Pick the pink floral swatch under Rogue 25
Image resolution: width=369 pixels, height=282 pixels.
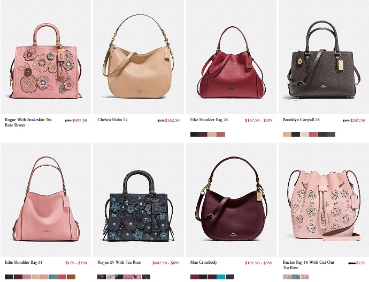(137, 277)
